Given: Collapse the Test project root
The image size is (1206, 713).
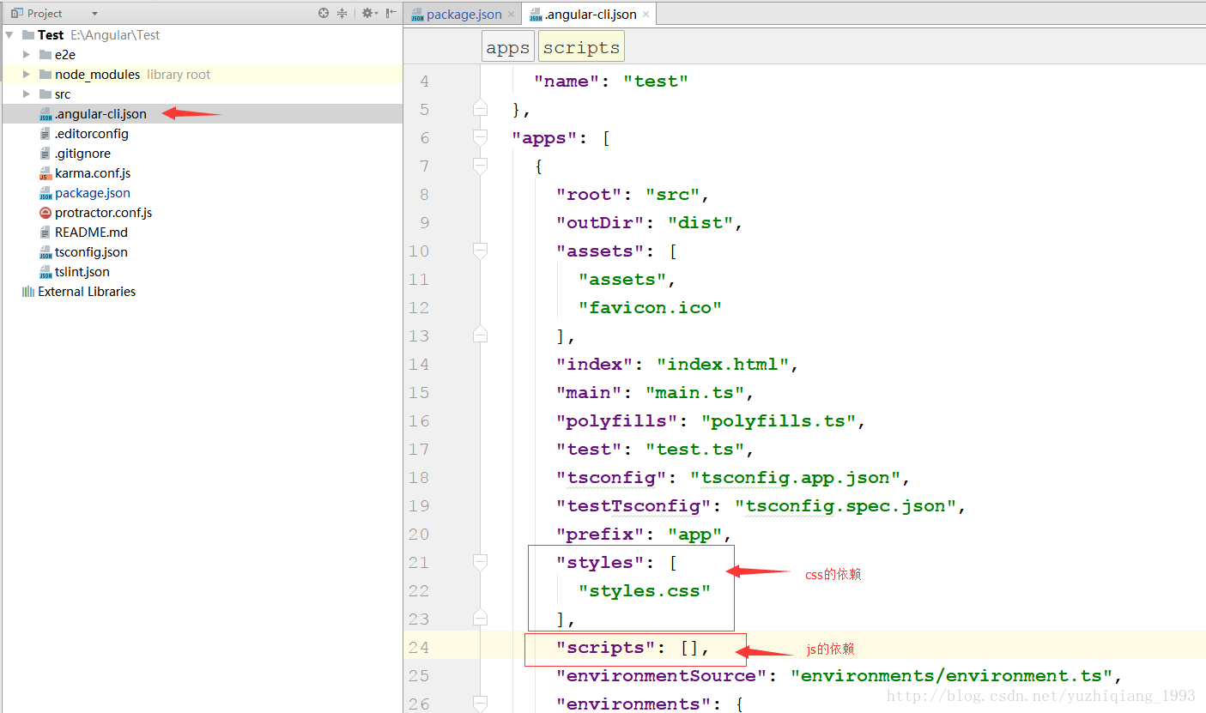Looking at the screenshot, I should 9,34.
